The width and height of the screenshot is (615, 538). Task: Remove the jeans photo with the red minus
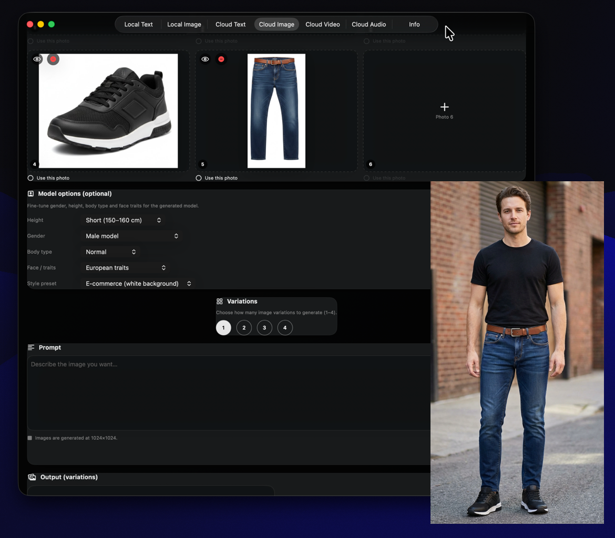click(x=221, y=59)
